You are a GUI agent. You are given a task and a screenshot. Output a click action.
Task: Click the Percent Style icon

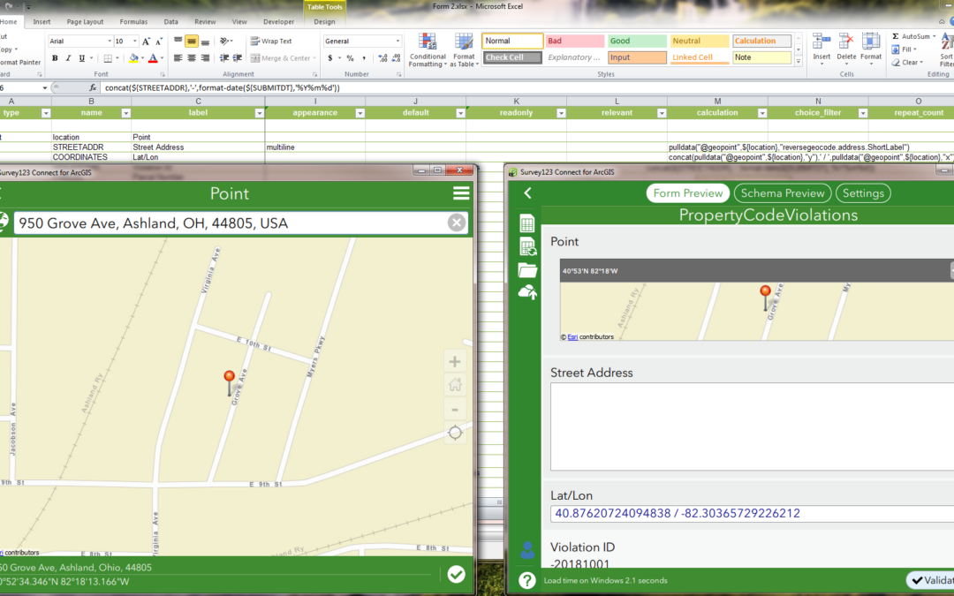tap(350, 58)
